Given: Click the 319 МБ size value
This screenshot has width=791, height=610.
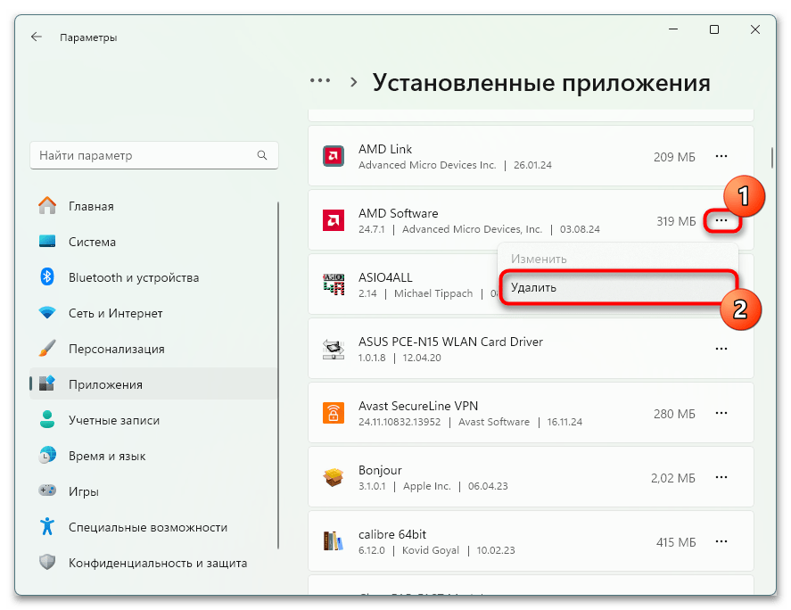Looking at the screenshot, I should click(676, 221).
